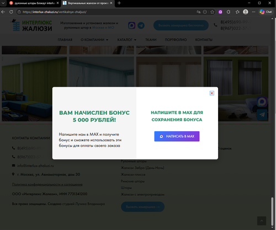
Task: Click the browser refresh-sync toolbar icon
Action: [x=229, y=12]
